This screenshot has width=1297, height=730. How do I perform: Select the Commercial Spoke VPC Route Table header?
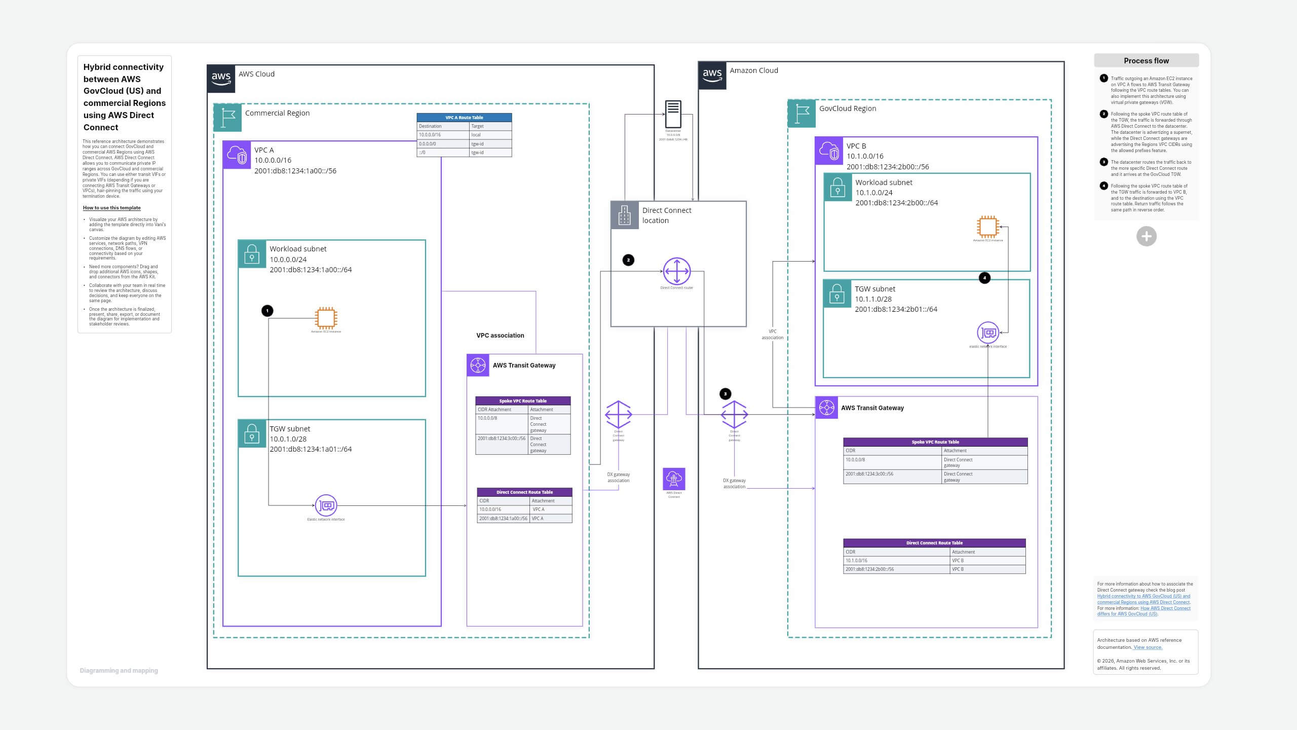pos(523,401)
